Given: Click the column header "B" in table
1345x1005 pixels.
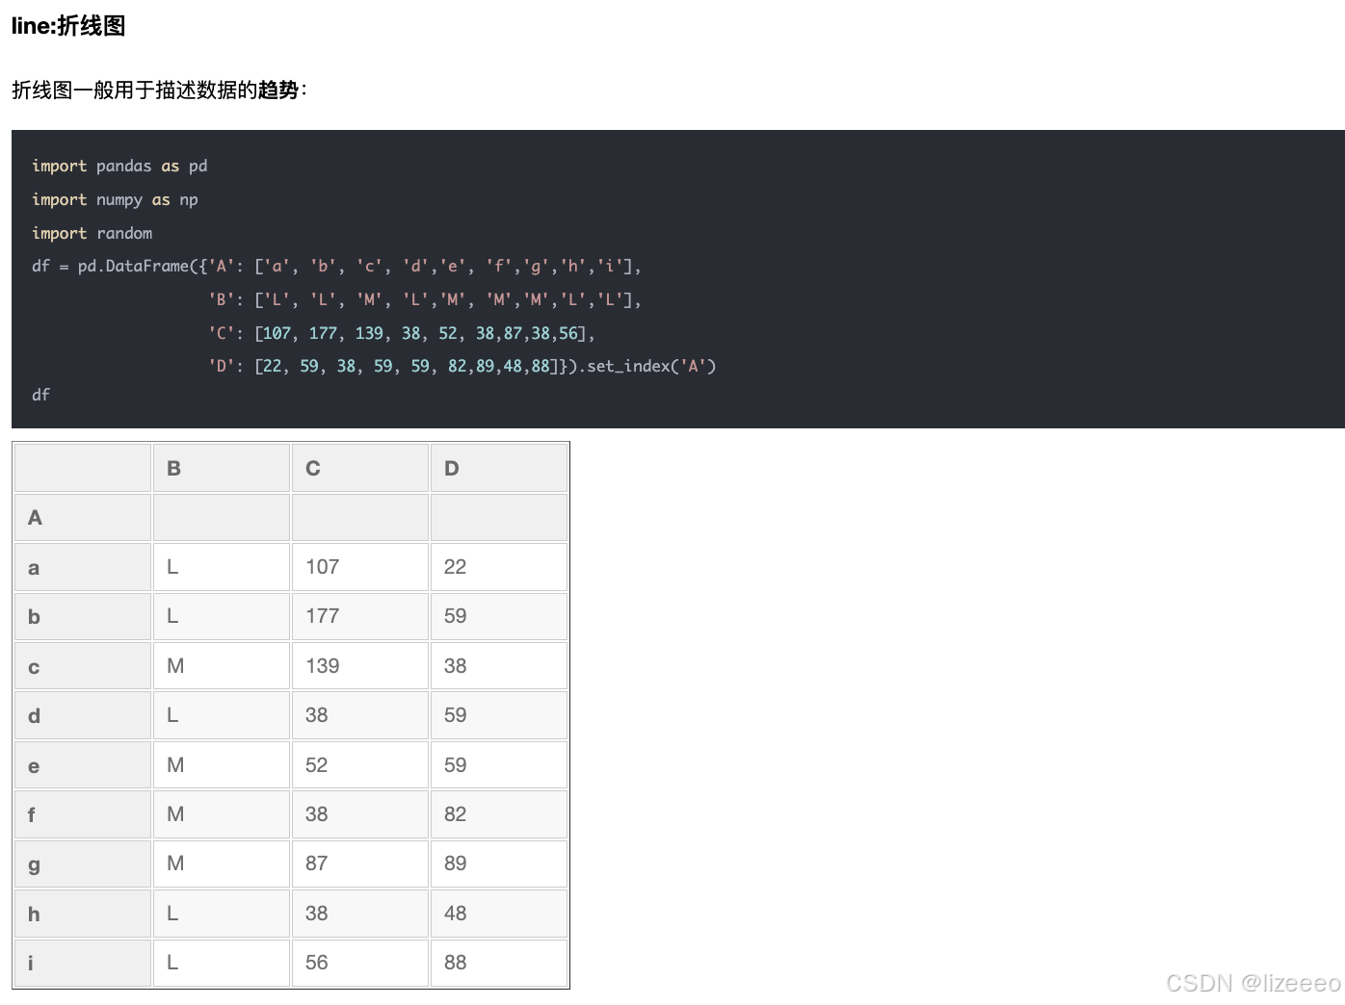Looking at the screenshot, I should (x=173, y=468).
